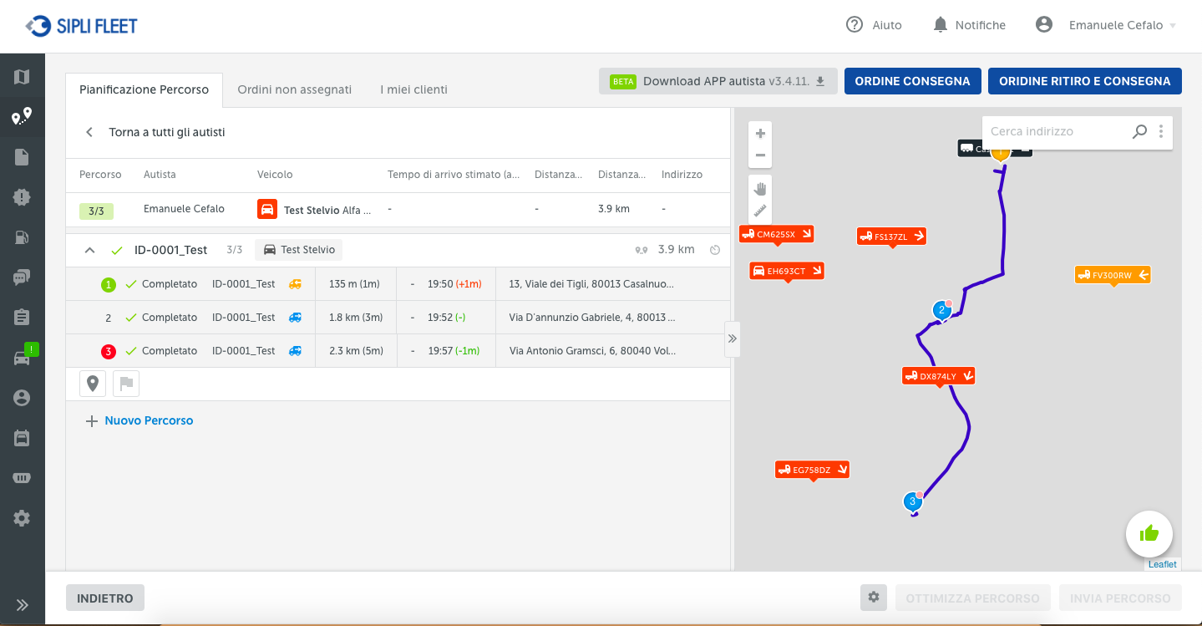Open the fuel management icon in sidebar
Screen dimensions: 1202x626
coord(21,237)
